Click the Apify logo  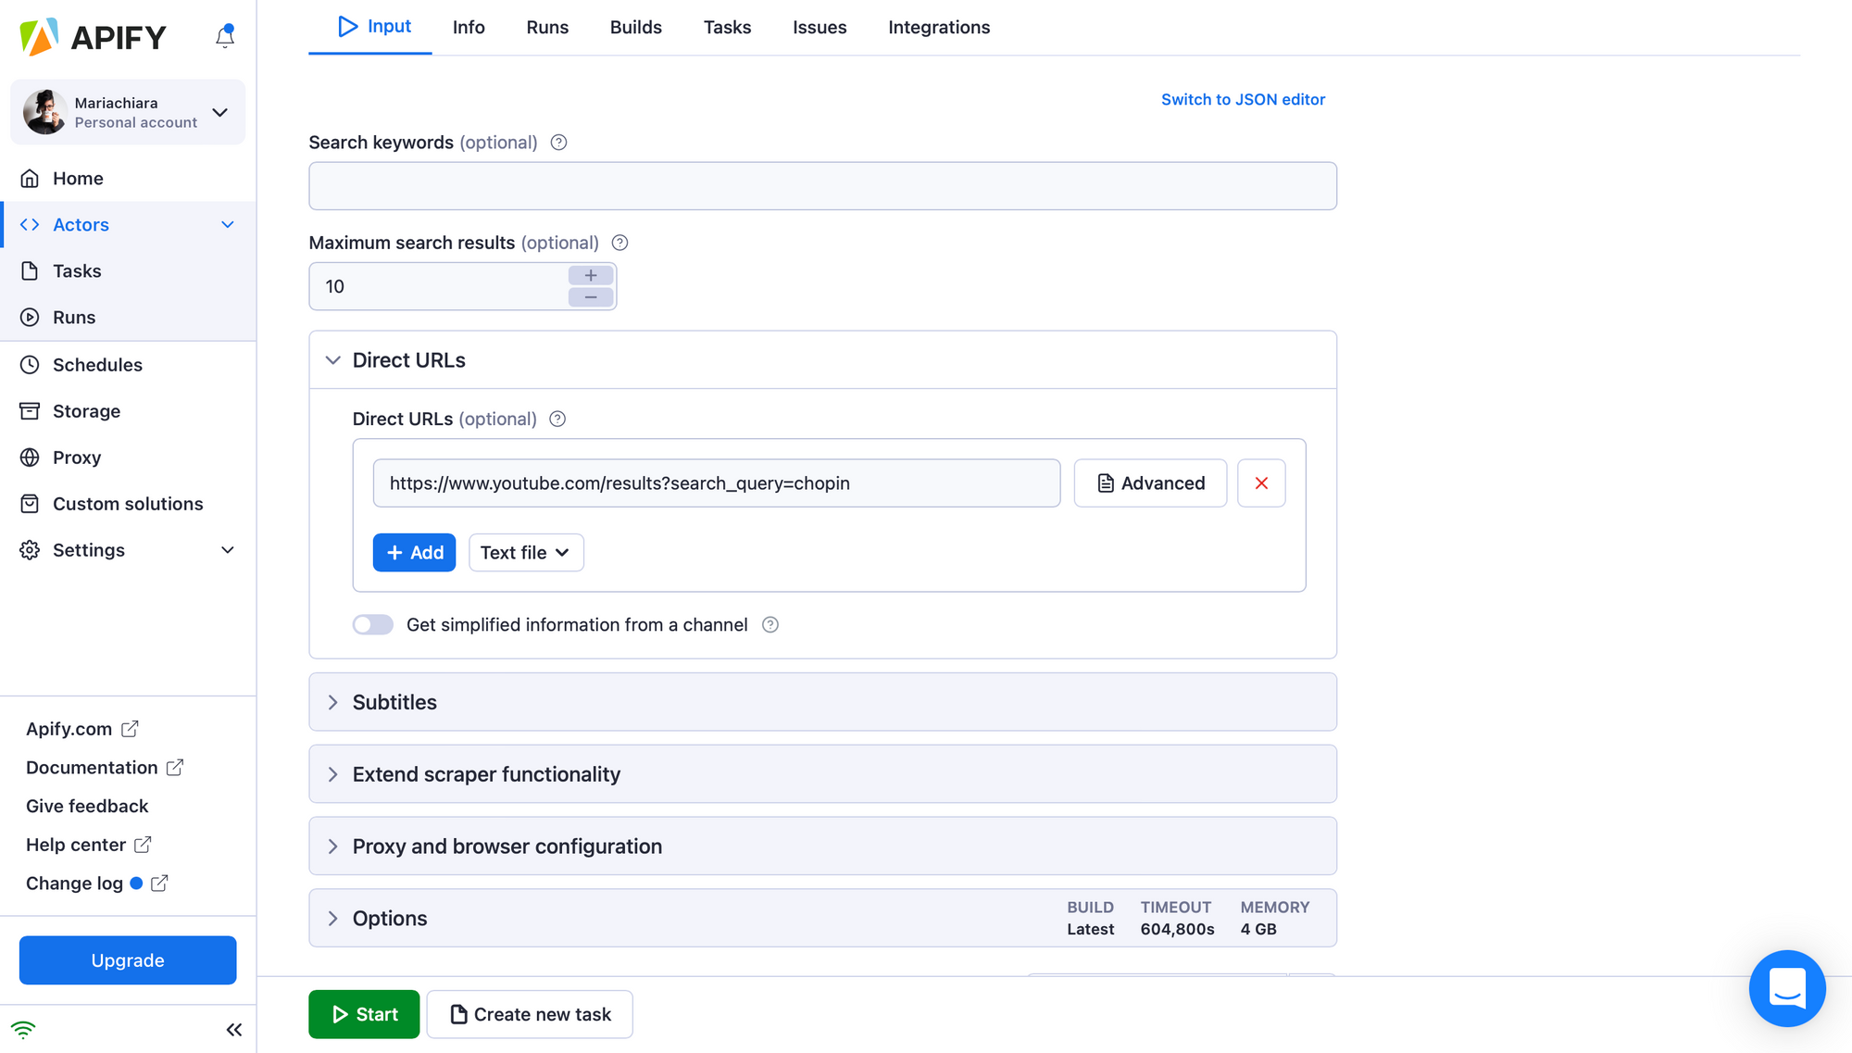pyautogui.click(x=93, y=37)
